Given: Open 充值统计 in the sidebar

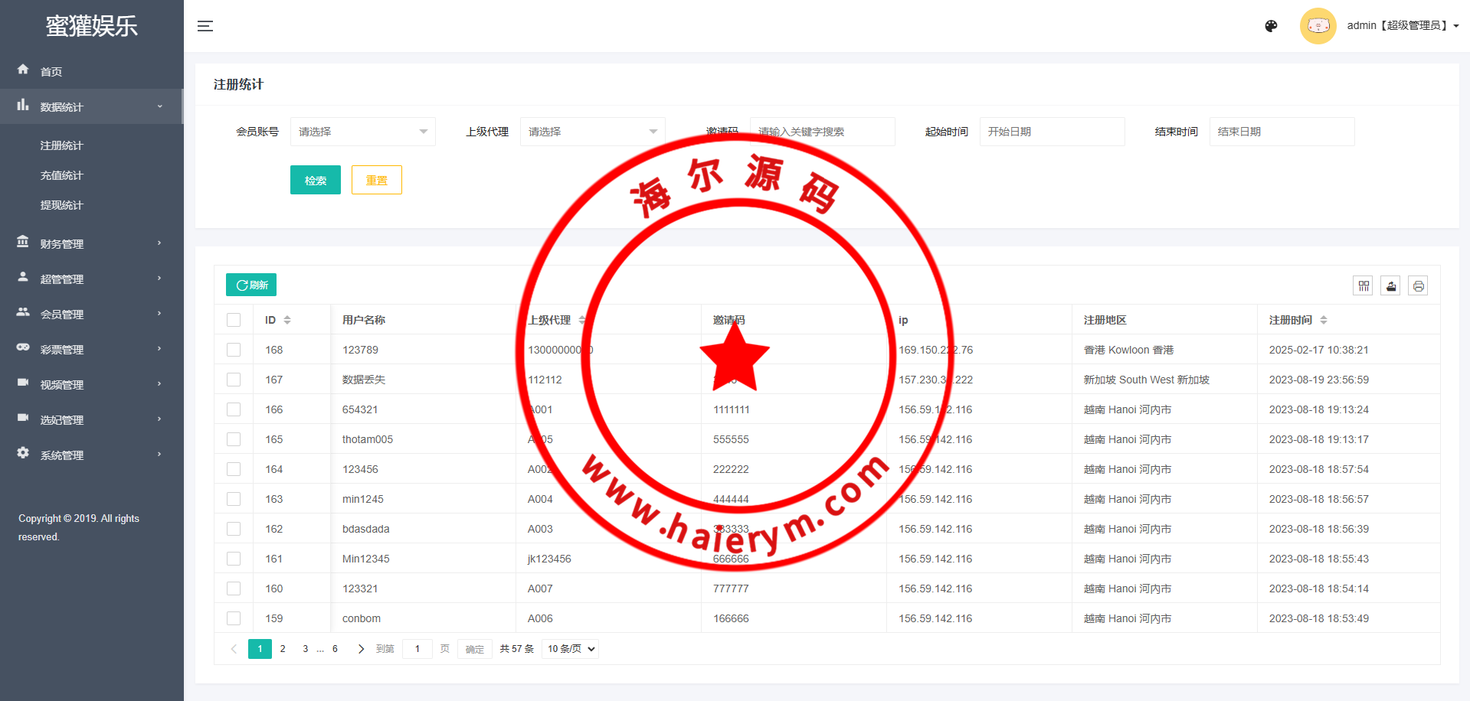Looking at the screenshot, I should (62, 175).
